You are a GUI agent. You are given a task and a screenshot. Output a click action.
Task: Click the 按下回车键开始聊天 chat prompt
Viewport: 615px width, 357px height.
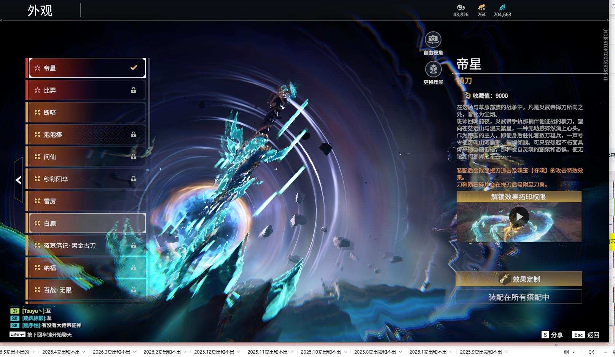(x=49, y=335)
